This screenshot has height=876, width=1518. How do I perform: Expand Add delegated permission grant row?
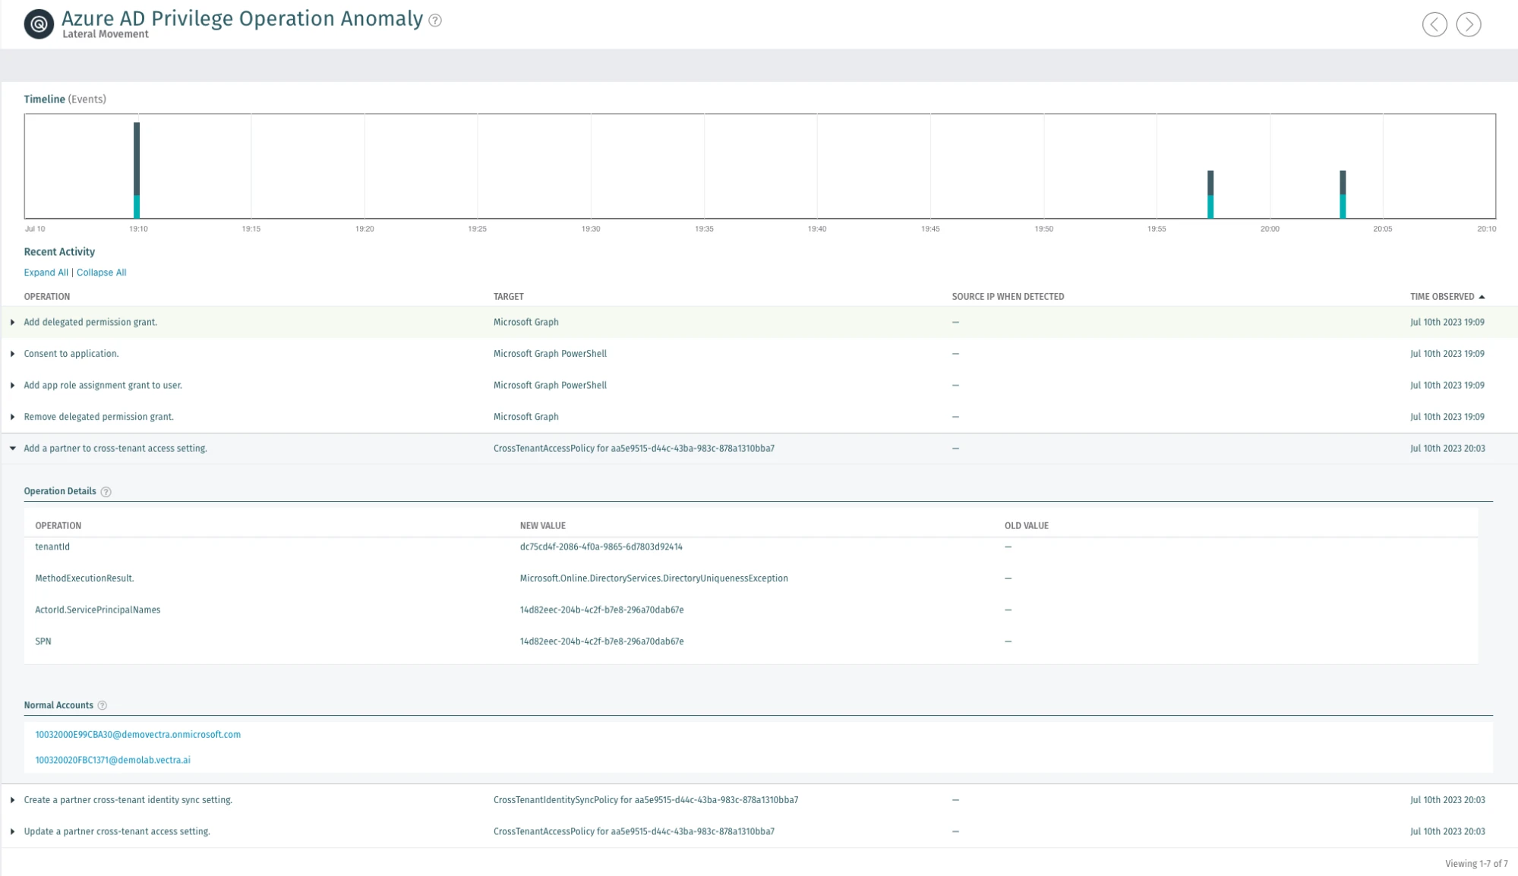13,323
